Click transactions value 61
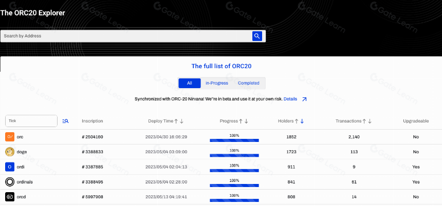Image resolution: width=442 pixels, height=206 pixels. (354, 182)
